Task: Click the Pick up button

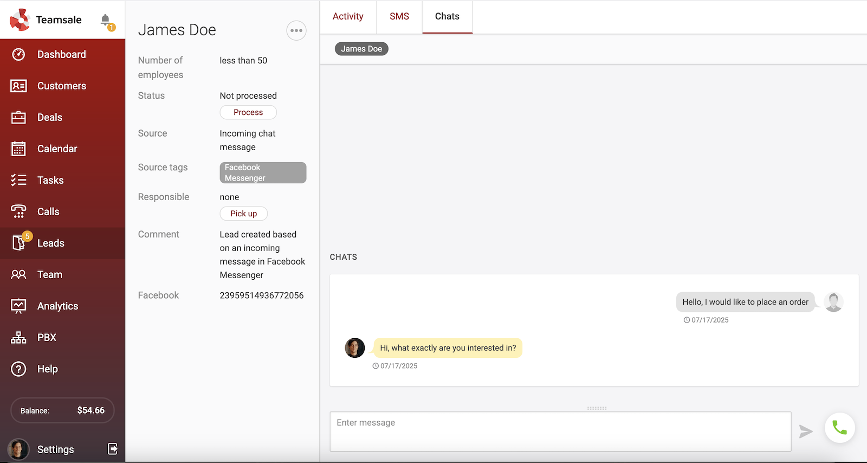Action: pos(244,214)
